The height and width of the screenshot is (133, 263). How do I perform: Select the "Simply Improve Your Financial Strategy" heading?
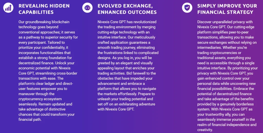tap(227, 9)
